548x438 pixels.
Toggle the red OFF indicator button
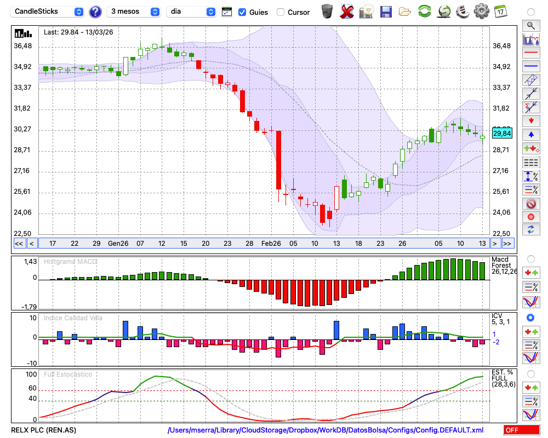[522, 430]
